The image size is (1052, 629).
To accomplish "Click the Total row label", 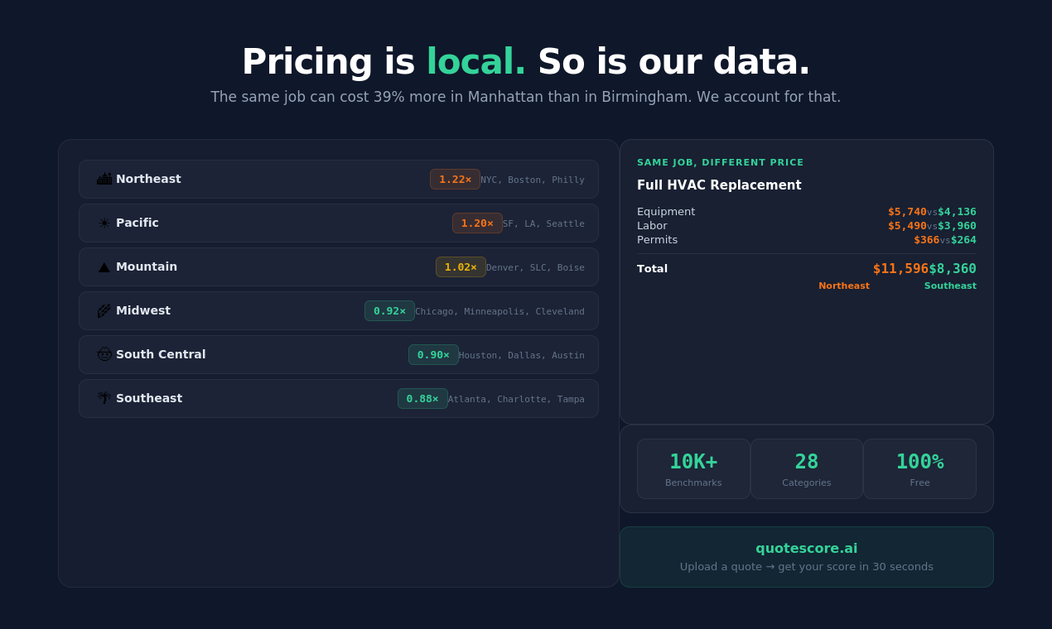I will [652, 269].
